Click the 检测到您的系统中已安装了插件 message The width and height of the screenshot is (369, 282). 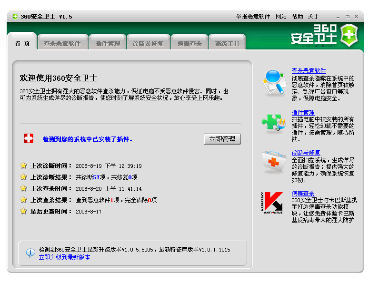click(87, 139)
